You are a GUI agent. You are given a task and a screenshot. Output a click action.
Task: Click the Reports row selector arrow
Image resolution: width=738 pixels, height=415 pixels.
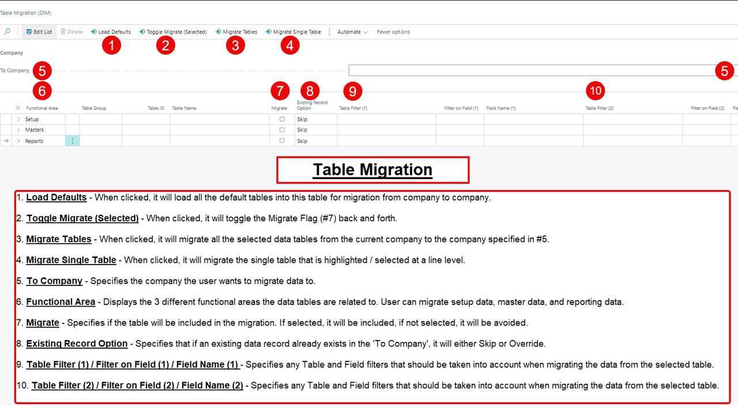(6, 141)
